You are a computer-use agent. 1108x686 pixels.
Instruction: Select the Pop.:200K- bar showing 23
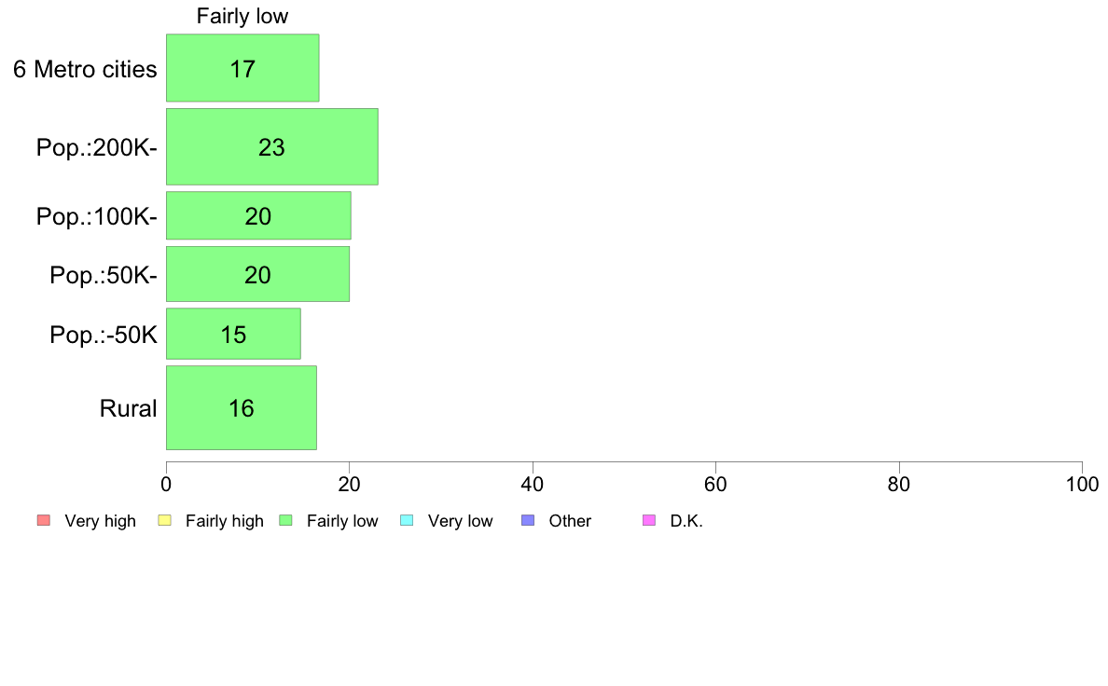[272, 147]
